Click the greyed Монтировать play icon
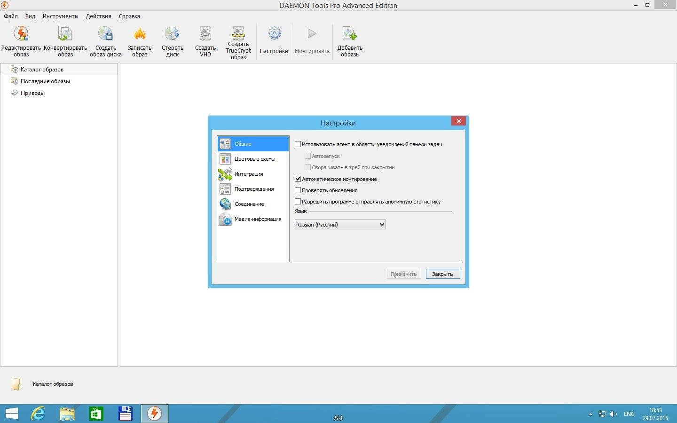The width and height of the screenshot is (677, 423). pyautogui.click(x=312, y=34)
